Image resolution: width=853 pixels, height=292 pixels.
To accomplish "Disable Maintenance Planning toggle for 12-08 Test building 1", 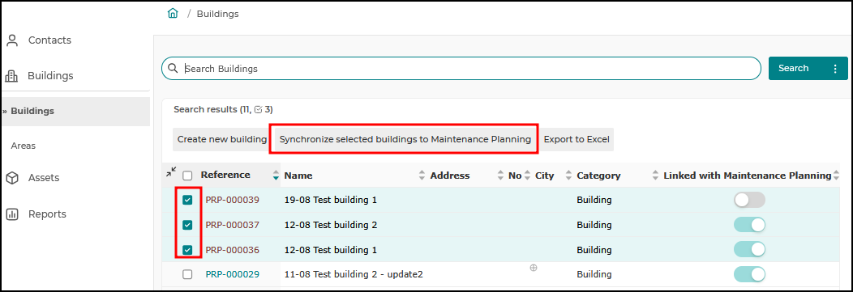I will [749, 249].
